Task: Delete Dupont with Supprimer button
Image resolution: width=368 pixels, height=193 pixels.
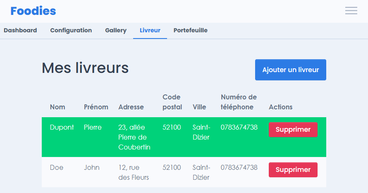Action: tap(293, 130)
